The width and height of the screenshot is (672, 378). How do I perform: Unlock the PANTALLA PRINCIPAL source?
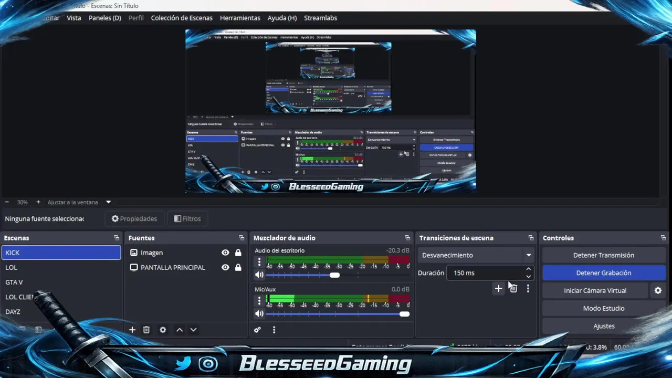click(x=238, y=267)
